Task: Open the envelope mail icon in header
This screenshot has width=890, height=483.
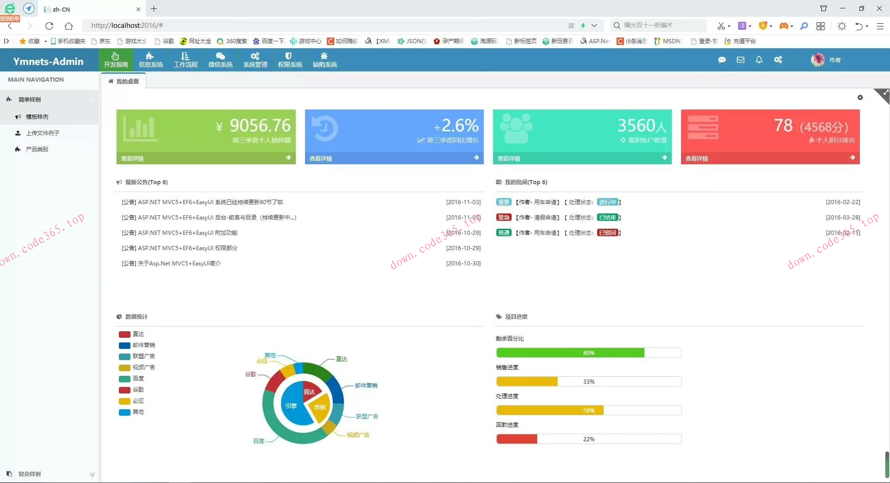Action: click(x=741, y=60)
